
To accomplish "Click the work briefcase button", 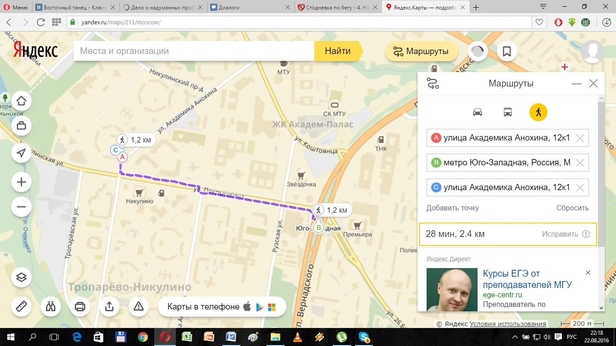I will 21,126.
